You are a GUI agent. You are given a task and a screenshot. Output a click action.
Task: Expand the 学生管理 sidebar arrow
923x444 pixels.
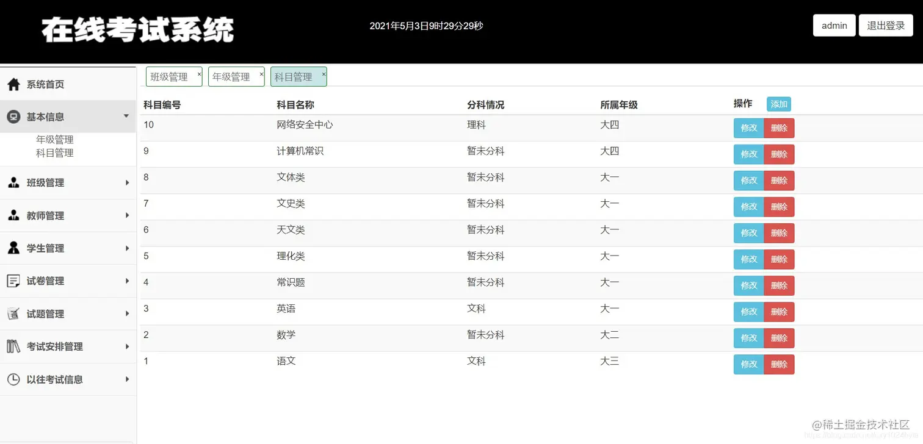pos(127,248)
